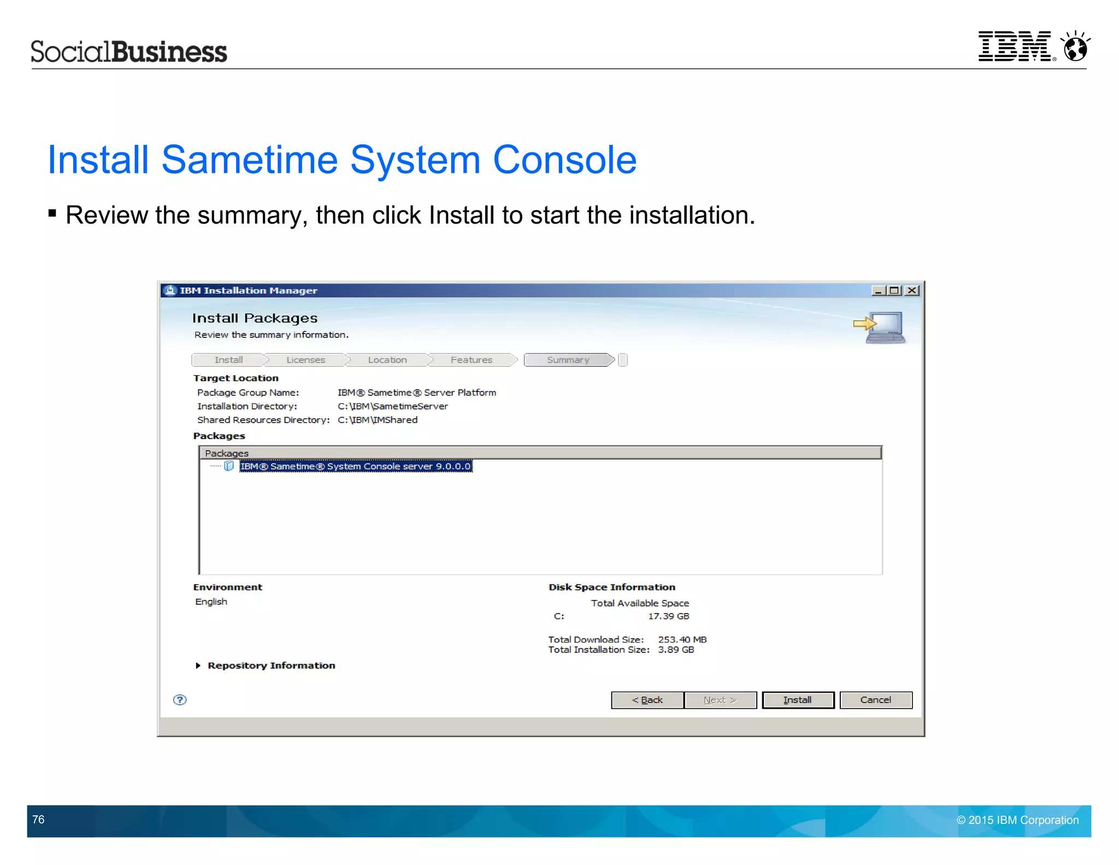Image resolution: width=1119 pixels, height=865 pixels.
Task: Click the 17.39 GB available space value
Action: tap(669, 616)
